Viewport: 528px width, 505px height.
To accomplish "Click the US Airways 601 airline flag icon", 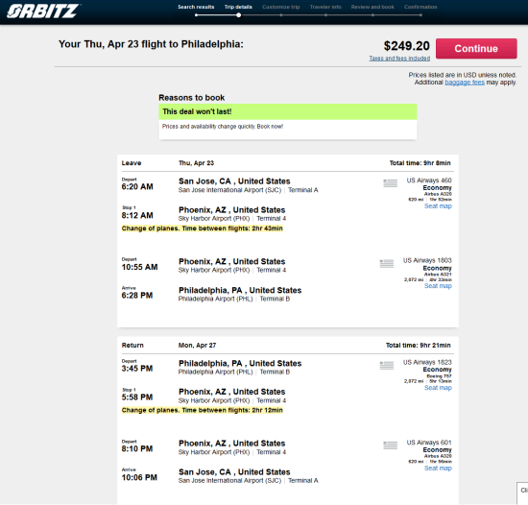I will (x=391, y=445).
